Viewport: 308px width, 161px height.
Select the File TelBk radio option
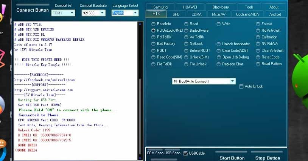(x=162, y=64)
